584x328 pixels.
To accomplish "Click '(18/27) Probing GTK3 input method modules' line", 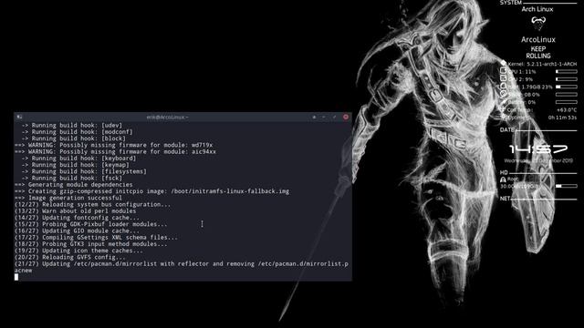I will pyautogui.click(x=91, y=244).
